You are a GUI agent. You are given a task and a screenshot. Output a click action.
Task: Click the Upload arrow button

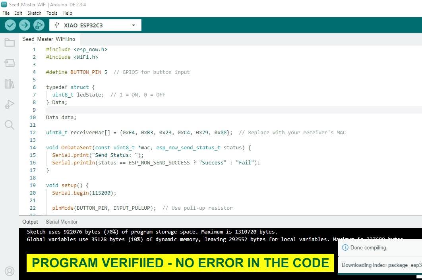point(25,25)
